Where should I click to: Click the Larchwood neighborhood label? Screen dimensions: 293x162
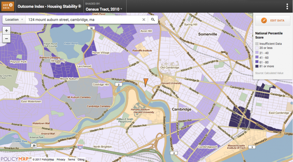pyautogui.click(x=84, y=66)
